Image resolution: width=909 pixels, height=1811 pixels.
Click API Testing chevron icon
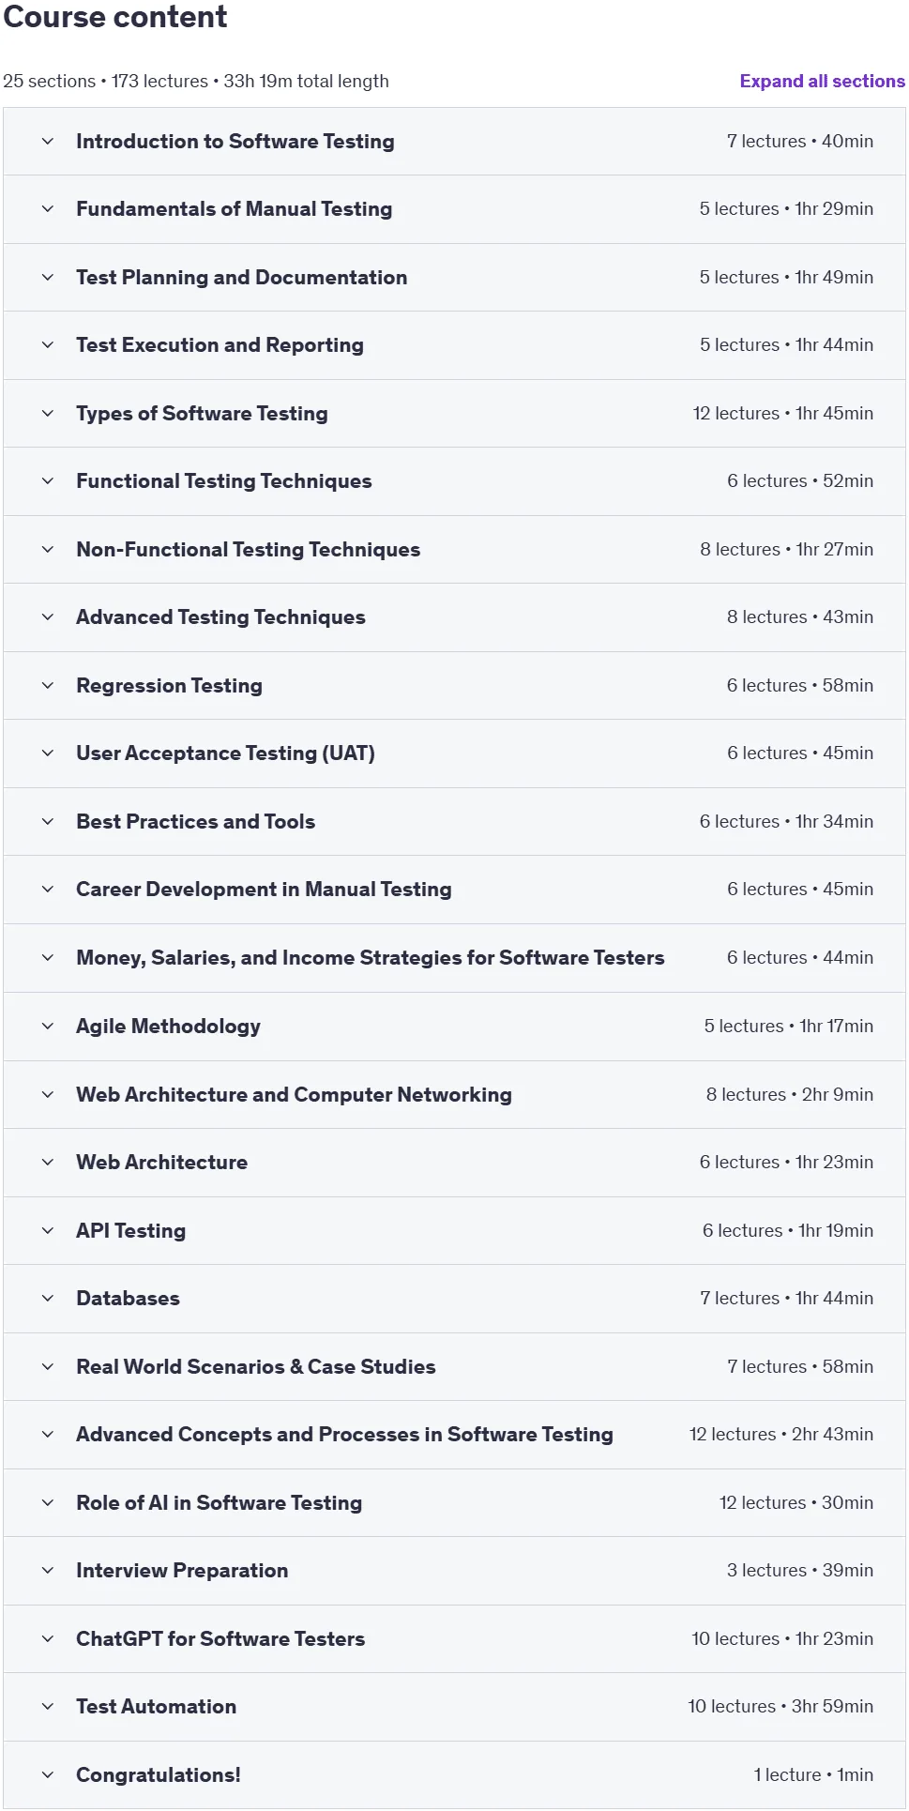(48, 1231)
